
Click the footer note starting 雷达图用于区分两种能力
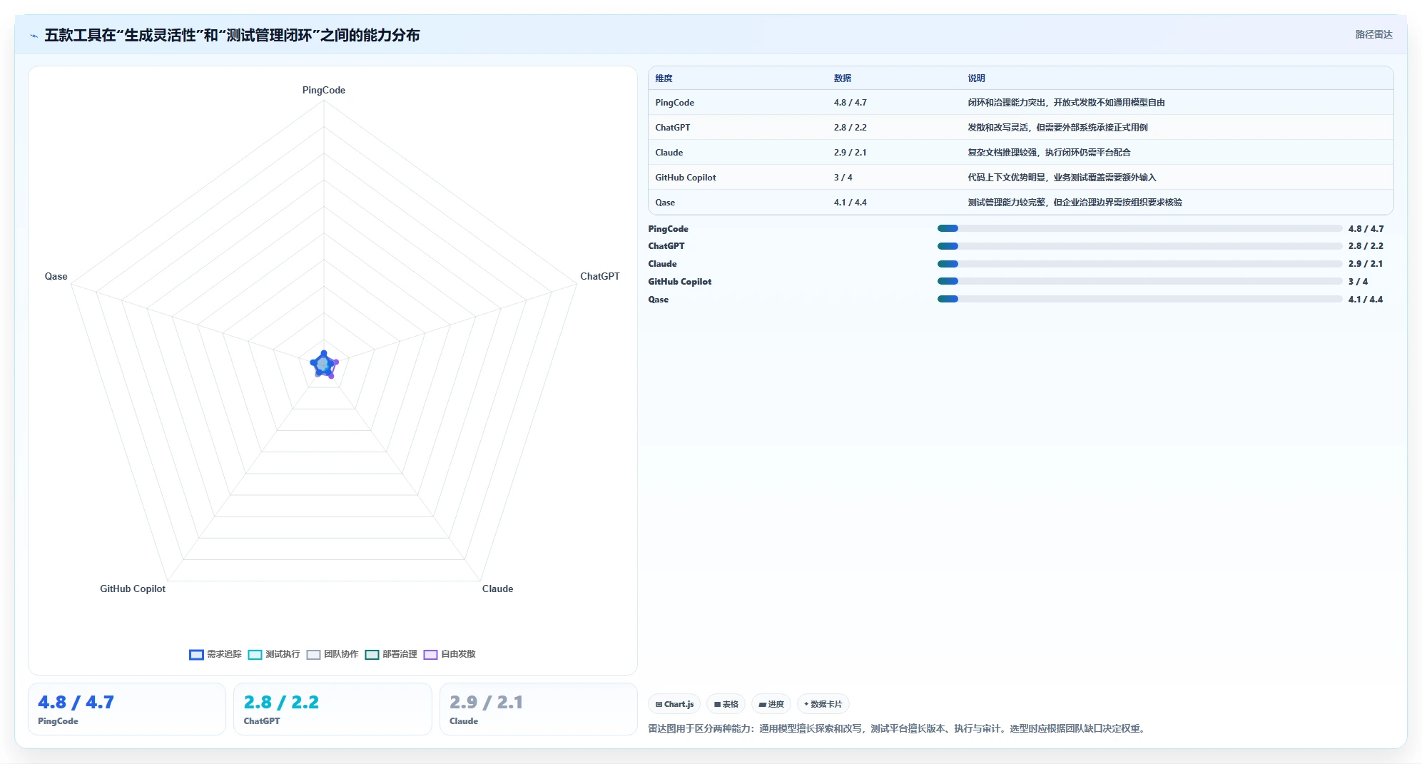[x=898, y=729]
